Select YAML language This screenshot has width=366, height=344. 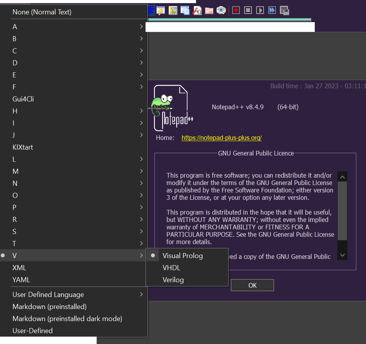click(74, 280)
